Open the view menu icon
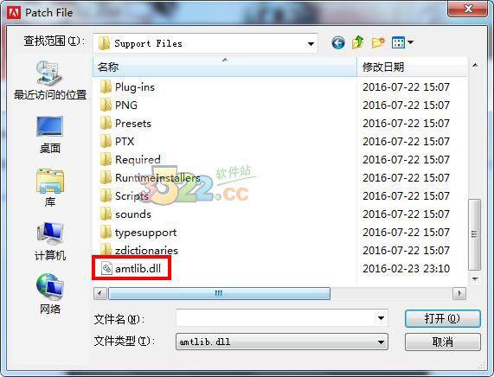 point(402,42)
